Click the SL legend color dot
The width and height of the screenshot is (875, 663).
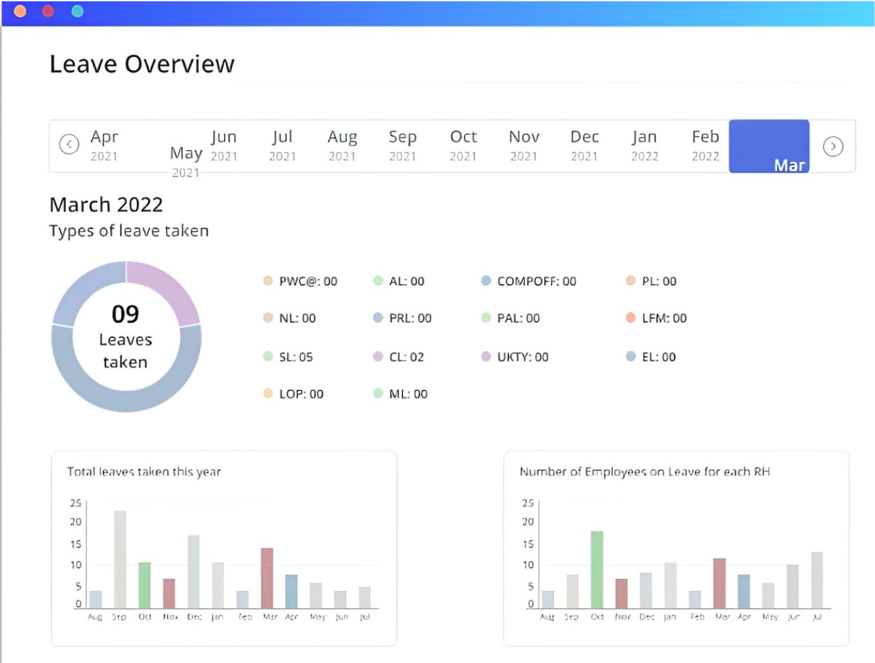(268, 357)
